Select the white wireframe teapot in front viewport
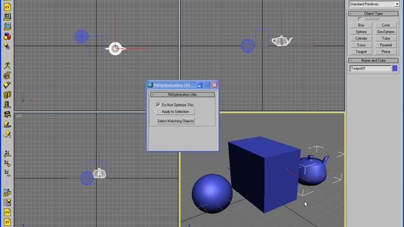This screenshot has width=404, height=227. click(282, 41)
